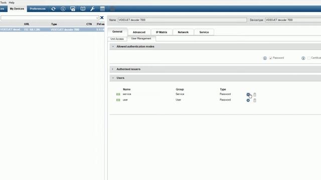Select the Advanced tab
321x180 pixels.
point(139,32)
